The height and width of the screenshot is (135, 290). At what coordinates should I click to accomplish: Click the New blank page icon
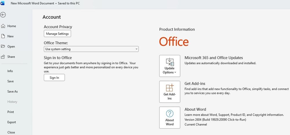(3, 36)
